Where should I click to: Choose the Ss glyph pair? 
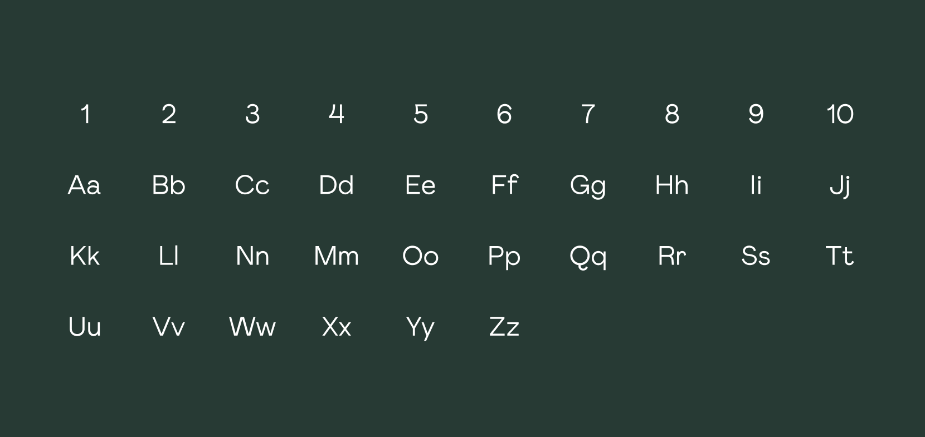(756, 256)
